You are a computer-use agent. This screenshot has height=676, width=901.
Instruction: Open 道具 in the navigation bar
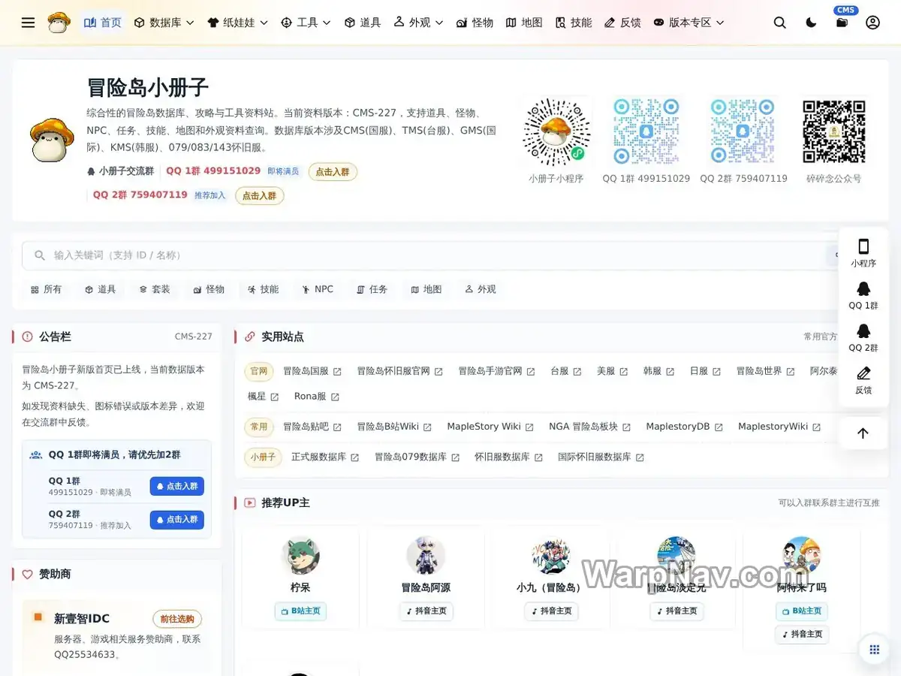click(363, 23)
